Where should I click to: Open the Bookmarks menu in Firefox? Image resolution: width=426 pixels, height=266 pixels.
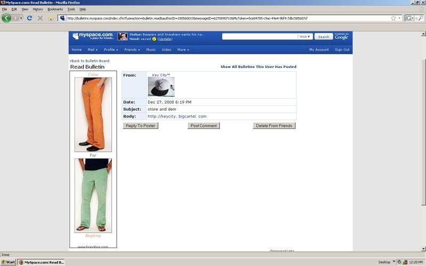point(55,9)
